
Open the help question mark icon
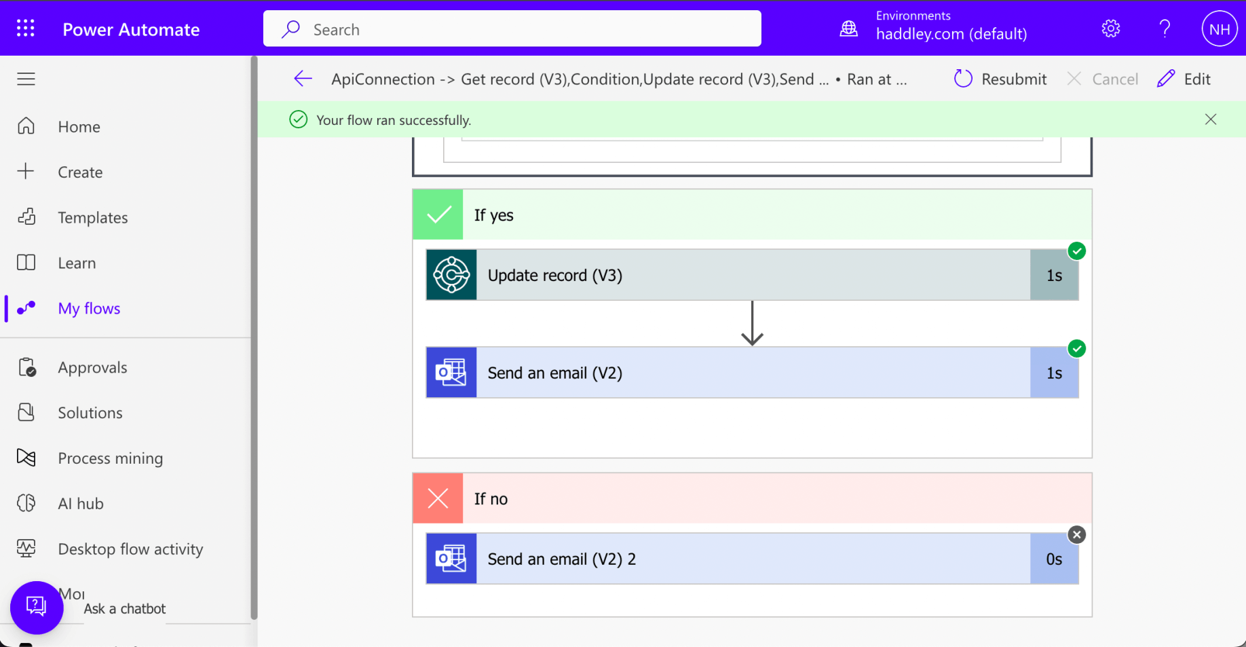pos(1165,29)
